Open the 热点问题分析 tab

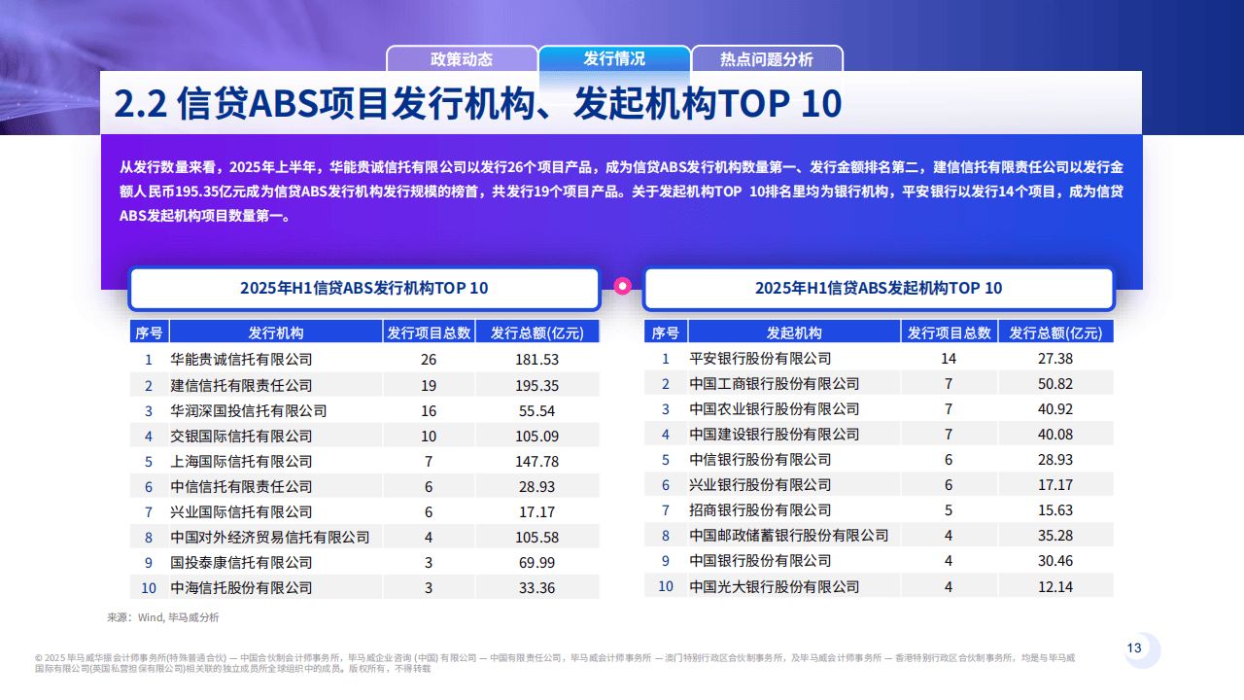click(767, 59)
